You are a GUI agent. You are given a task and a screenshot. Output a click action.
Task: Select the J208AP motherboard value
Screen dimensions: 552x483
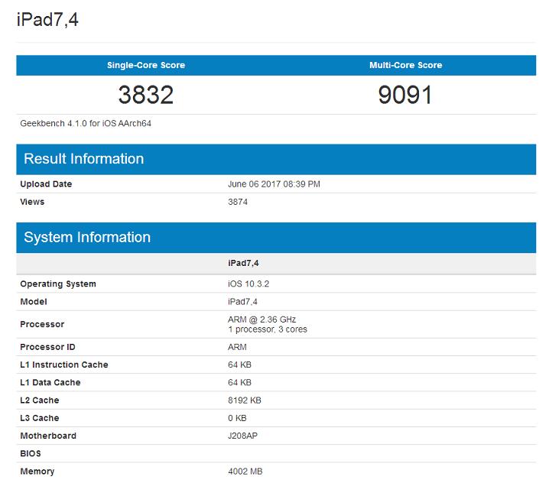pyautogui.click(x=242, y=436)
